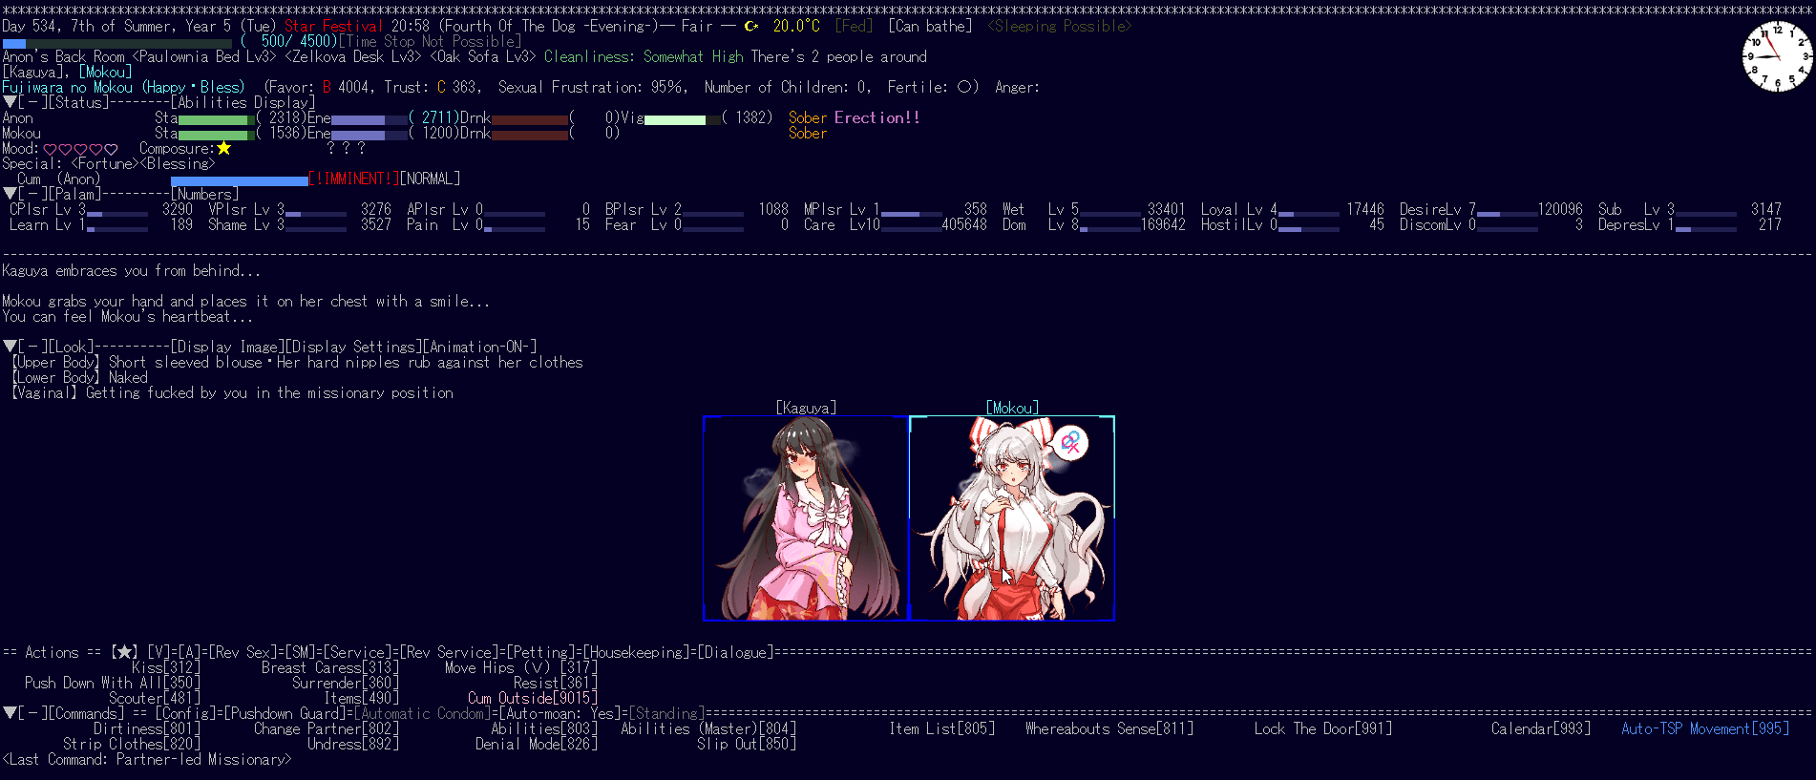Click the [Can bathe] status text
The width and height of the screenshot is (1816, 780).
click(930, 26)
